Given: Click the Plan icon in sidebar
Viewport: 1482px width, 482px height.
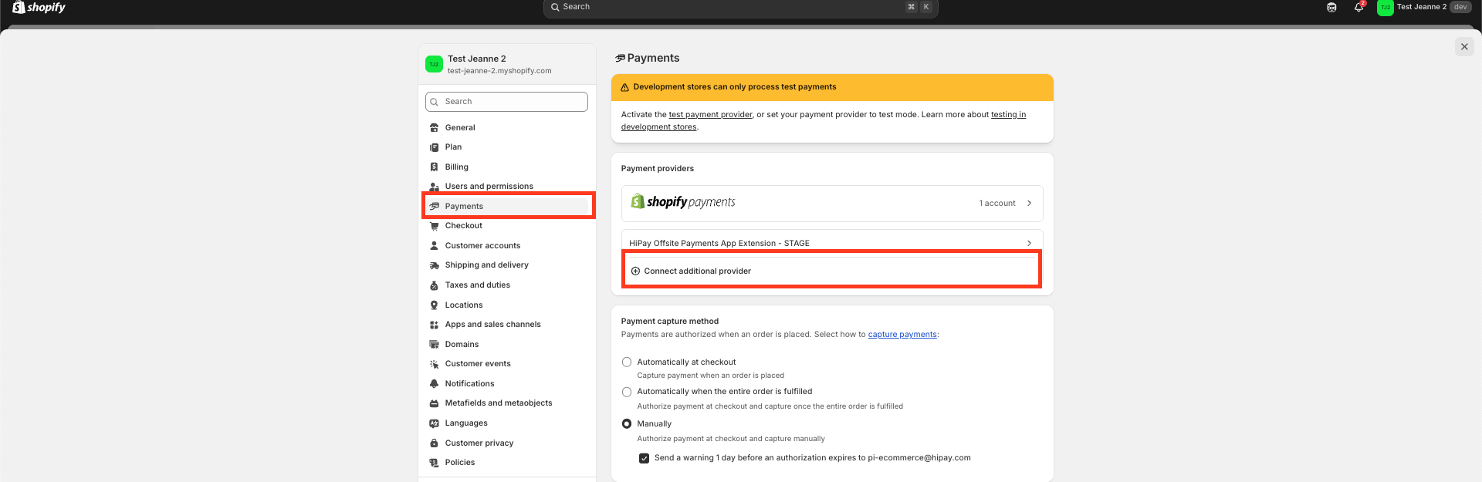Looking at the screenshot, I should (434, 147).
